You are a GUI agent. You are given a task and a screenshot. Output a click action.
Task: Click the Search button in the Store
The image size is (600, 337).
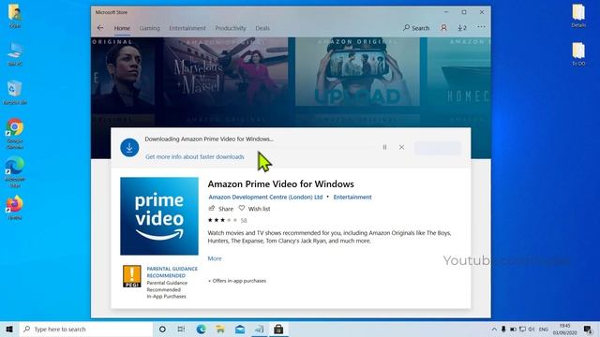[416, 28]
